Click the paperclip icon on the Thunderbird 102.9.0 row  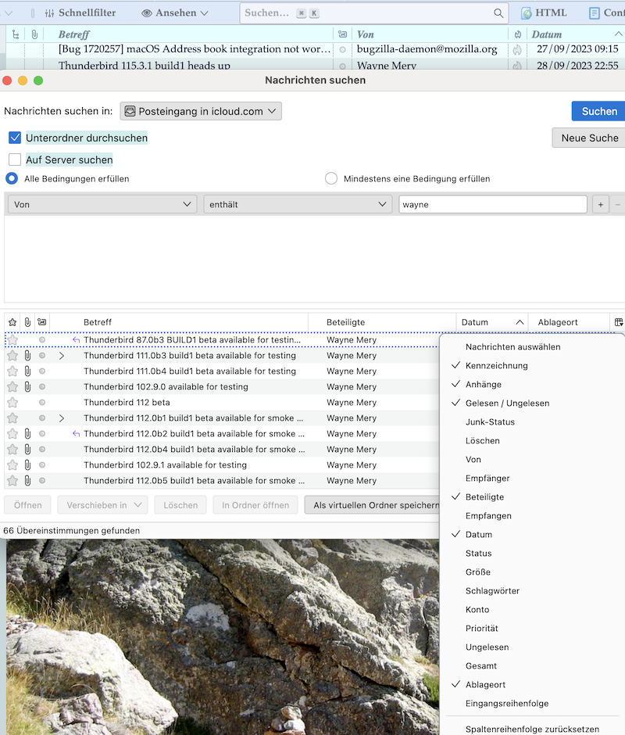pos(27,387)
